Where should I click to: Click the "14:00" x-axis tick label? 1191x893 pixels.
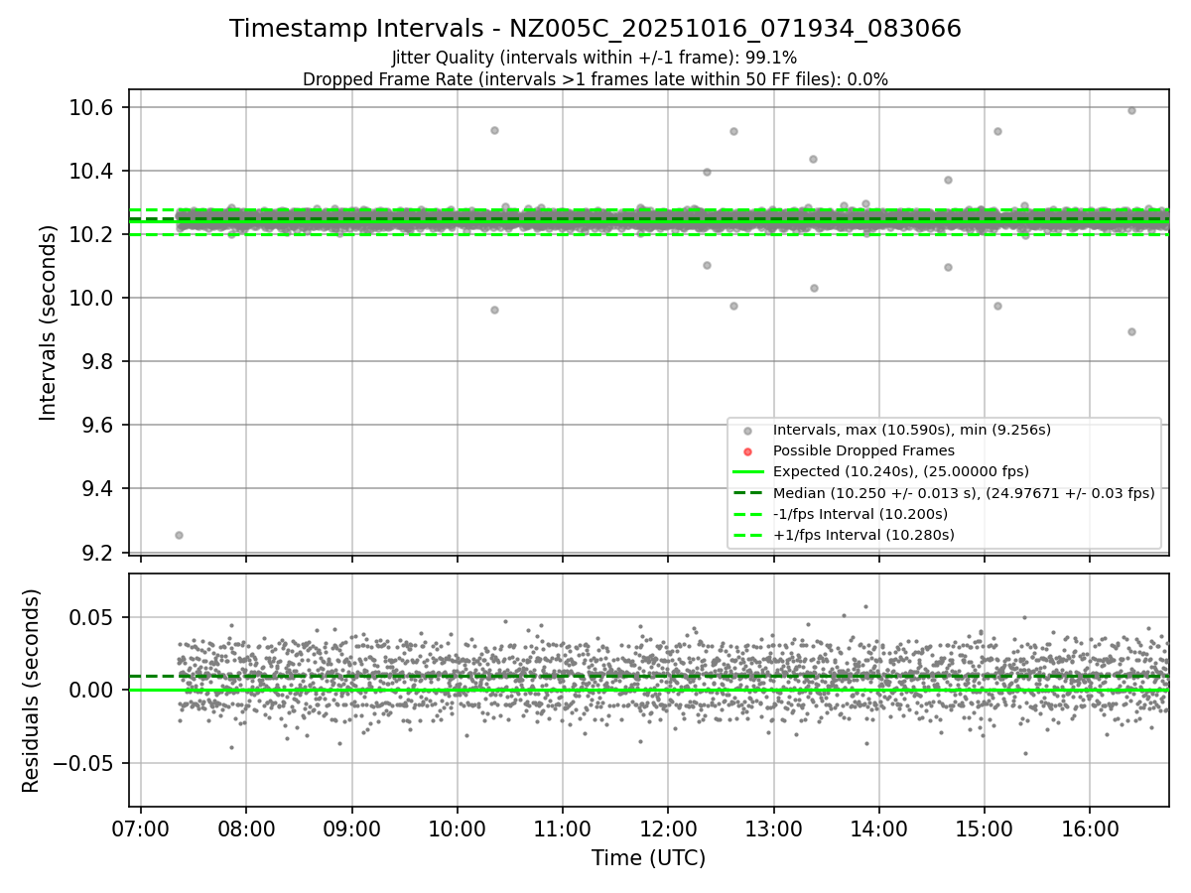pos(878,829)
